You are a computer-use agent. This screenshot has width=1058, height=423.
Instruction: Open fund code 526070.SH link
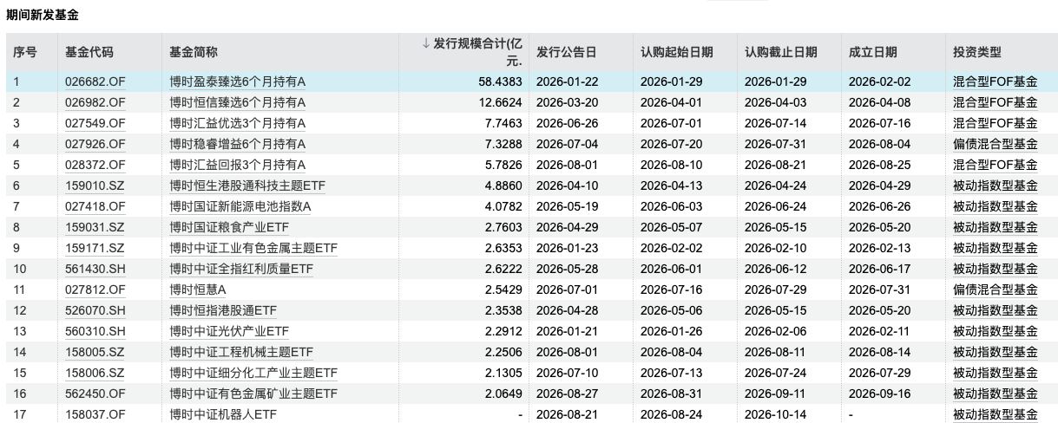point(95,311)
